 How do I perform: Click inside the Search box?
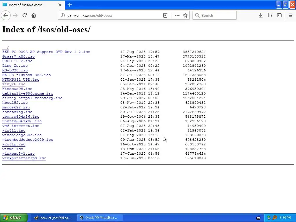click(214, 15)
